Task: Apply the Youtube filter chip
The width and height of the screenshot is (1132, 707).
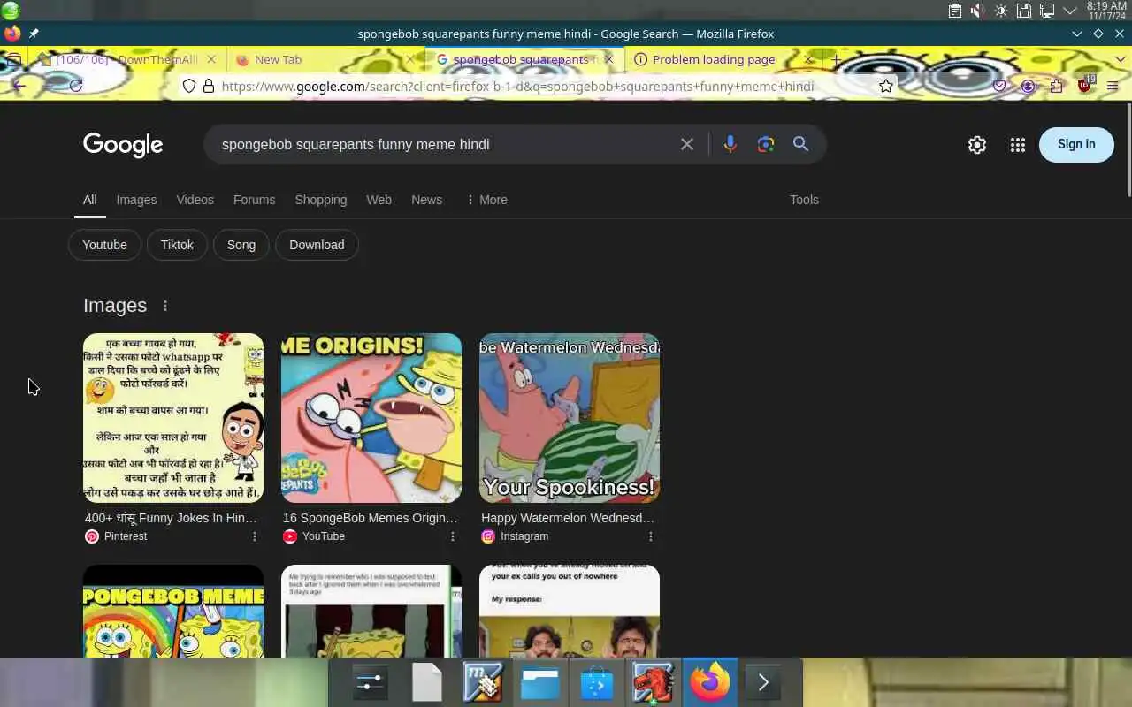Action: (104, 245)
